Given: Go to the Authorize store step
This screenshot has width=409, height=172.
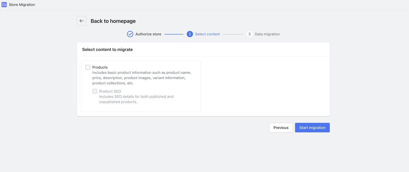Looking at the screenshot, I should [x=148, y=34].
